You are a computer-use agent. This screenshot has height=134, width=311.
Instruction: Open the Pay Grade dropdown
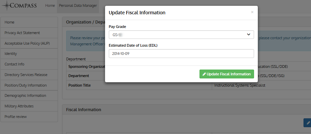[181, 35]
